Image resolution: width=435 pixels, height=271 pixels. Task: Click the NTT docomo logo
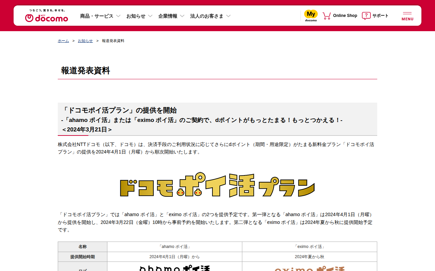(x=47, y=18)
